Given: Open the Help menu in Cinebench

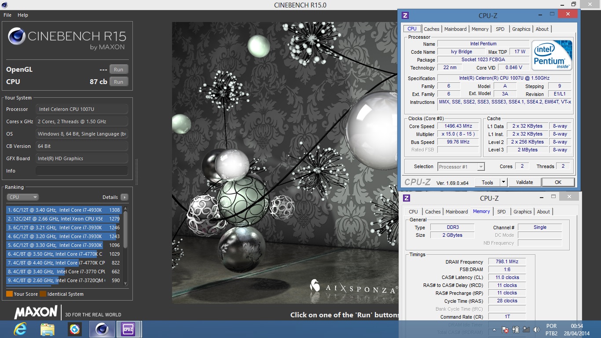Looking at the screenshot, I should tap(23, 15).
